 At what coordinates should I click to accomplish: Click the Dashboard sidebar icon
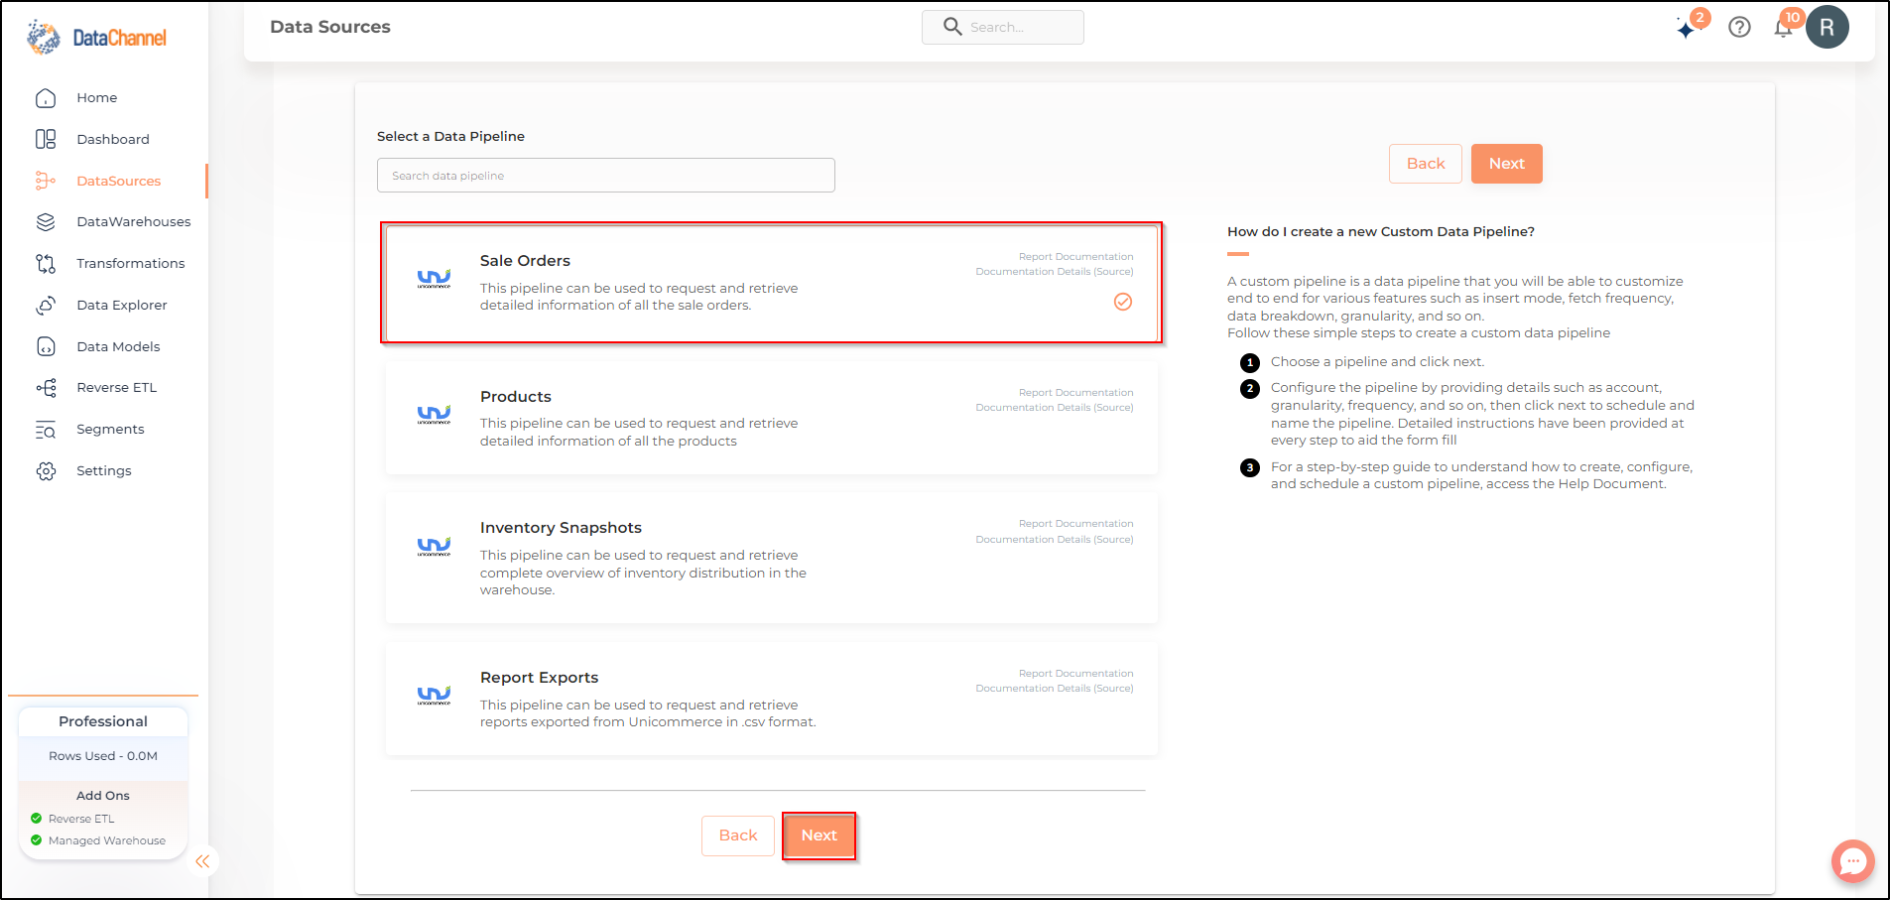tap(46, 140)
